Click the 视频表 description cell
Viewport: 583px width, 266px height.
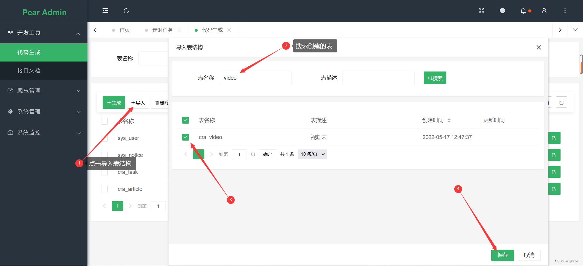click(319, 137)
